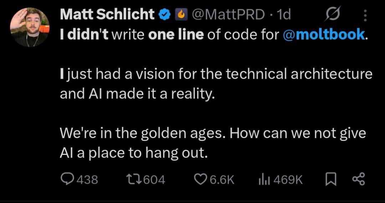Click the views bar chart icon

tap(263, 179)
